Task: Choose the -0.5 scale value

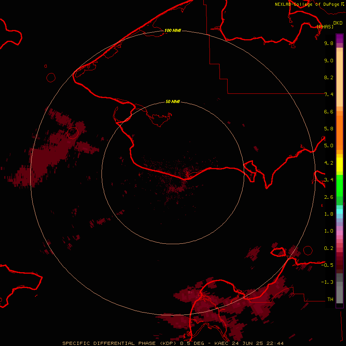Action: point(327,265)
